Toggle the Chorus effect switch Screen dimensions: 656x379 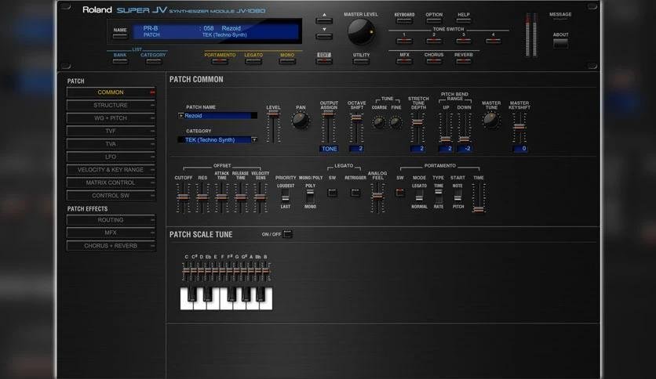pyautogui.click(x=434, y=61)
